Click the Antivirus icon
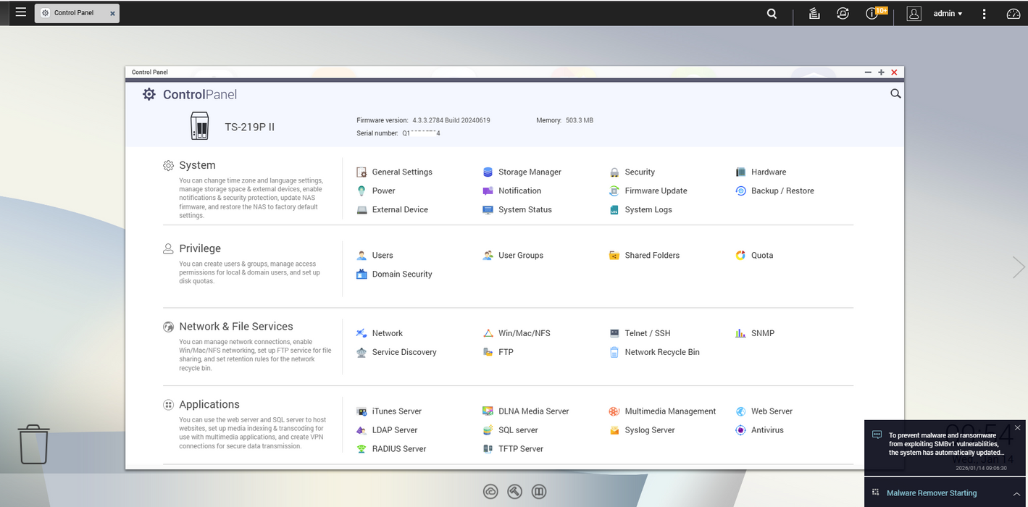The width and height of the screenshot is (1028, 507). [x=740, y=430]
